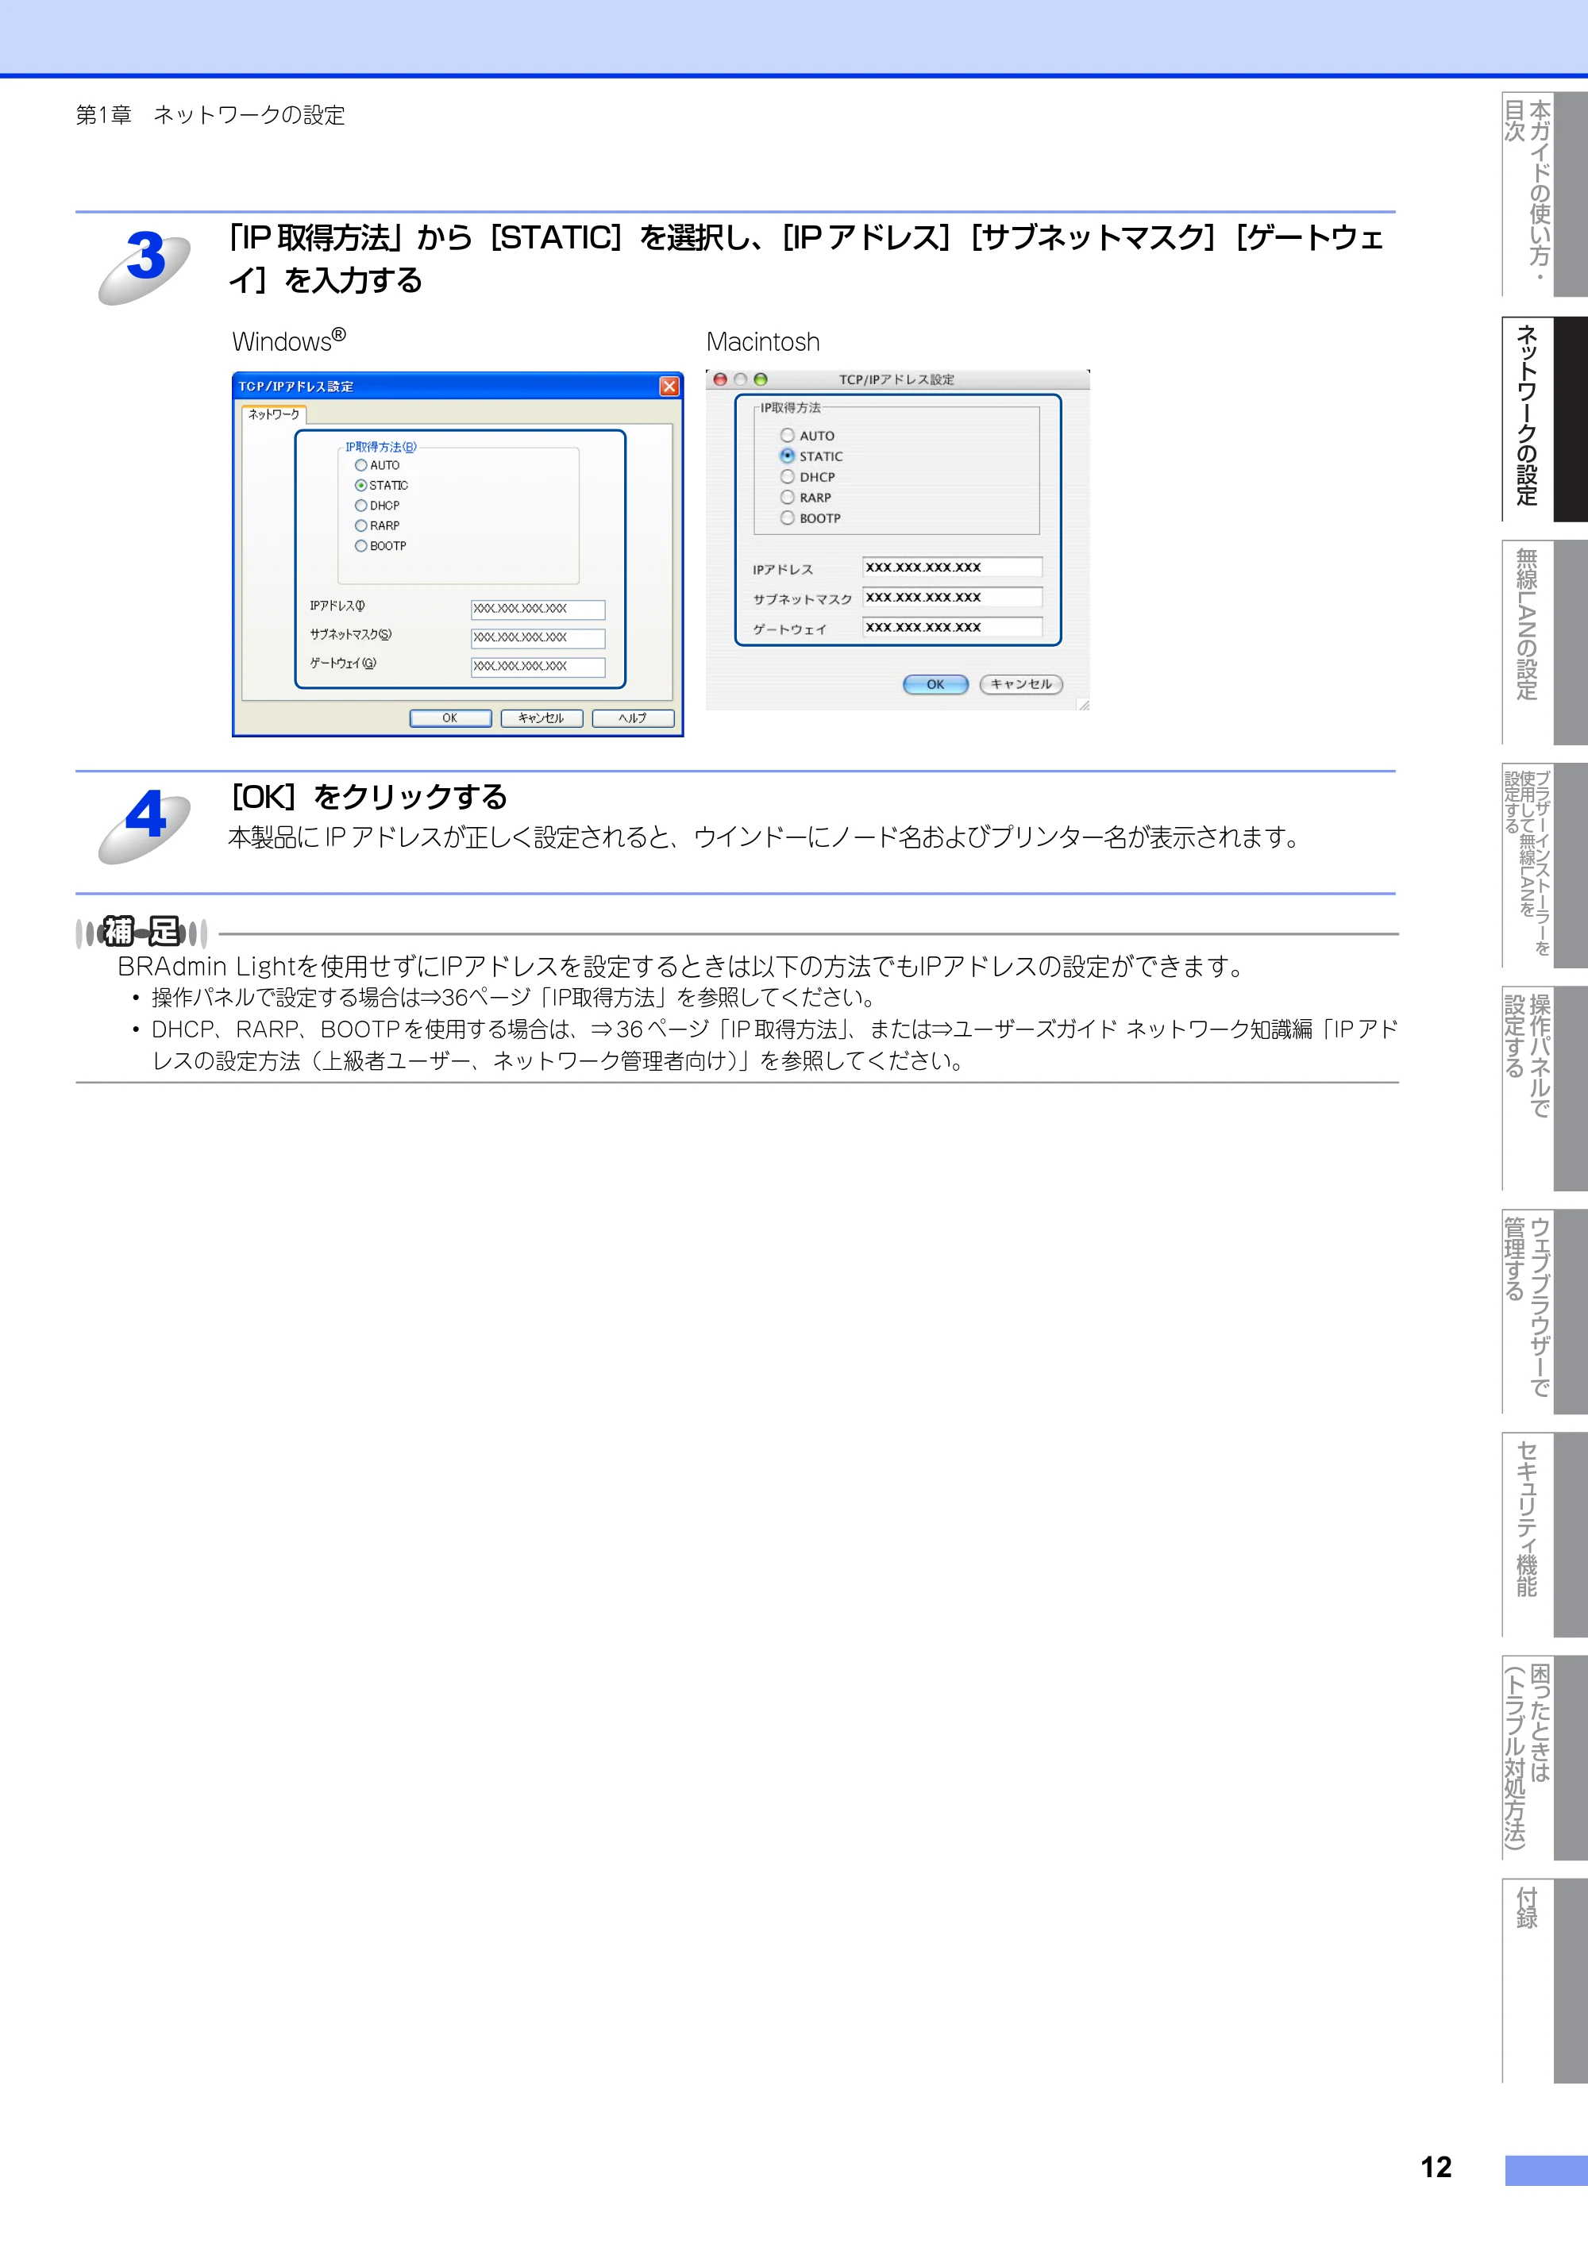Select BOOTP radio in Macintosh dialog
This screenshot has height=2247, width=1588.
click(787, 518)
